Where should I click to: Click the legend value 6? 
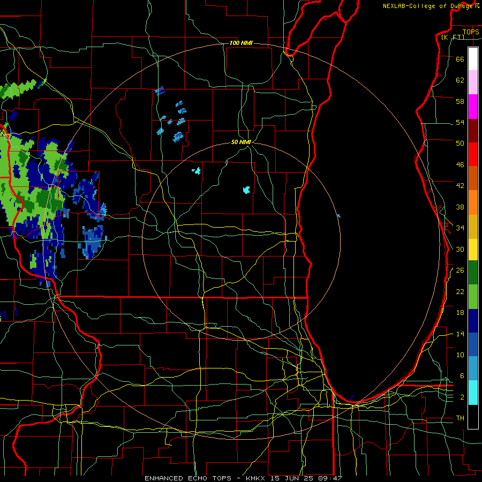pyautogui.click(x=462, y=375)
